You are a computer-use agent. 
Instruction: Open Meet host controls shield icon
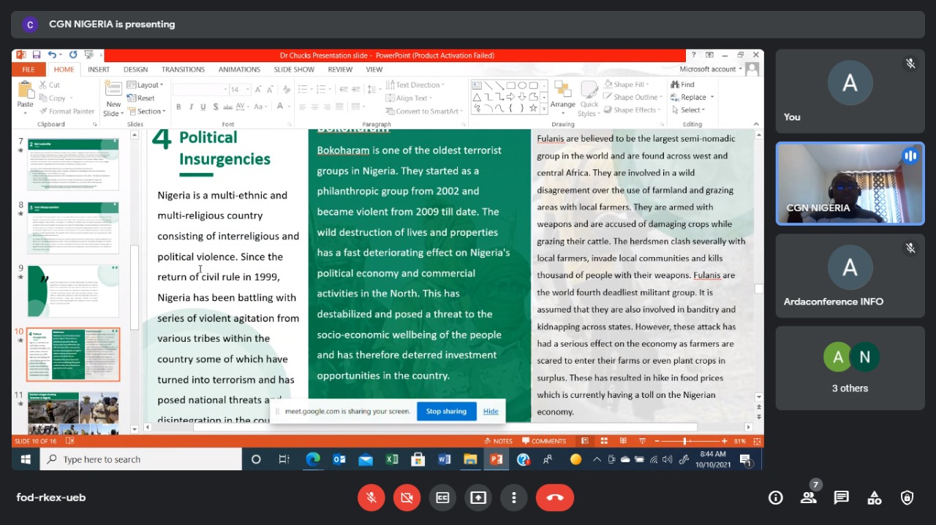[x=907, y=498]
